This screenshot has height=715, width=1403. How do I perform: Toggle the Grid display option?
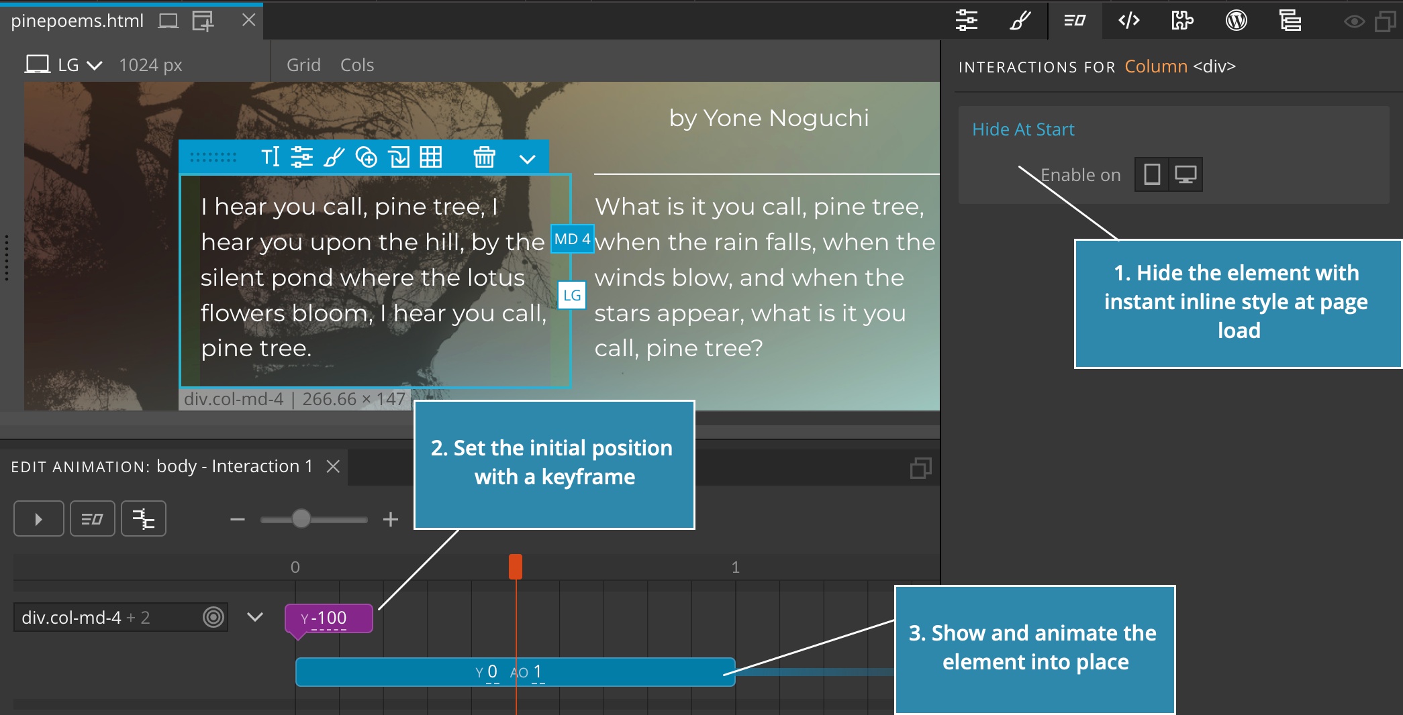(303, 65)
